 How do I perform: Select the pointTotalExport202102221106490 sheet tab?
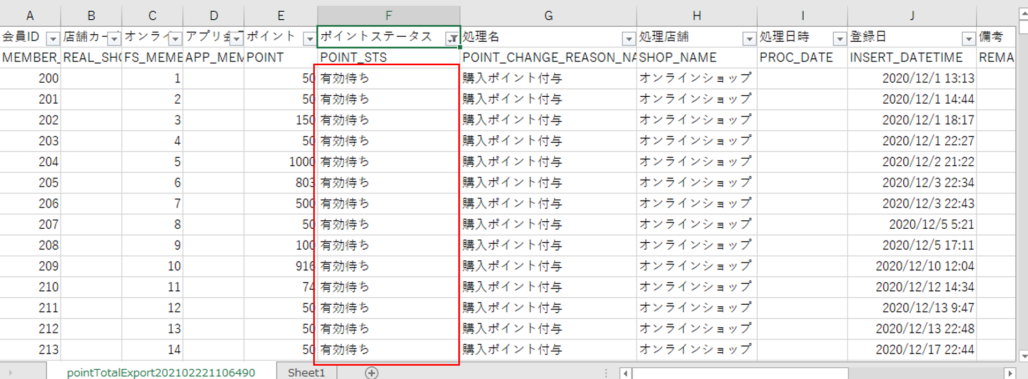tap(161, 373)
